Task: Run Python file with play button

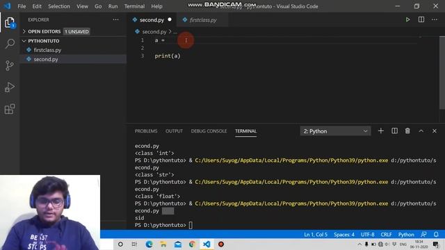Action: [407, 19]
